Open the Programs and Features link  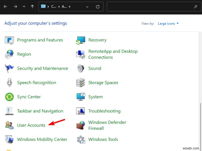40,40
